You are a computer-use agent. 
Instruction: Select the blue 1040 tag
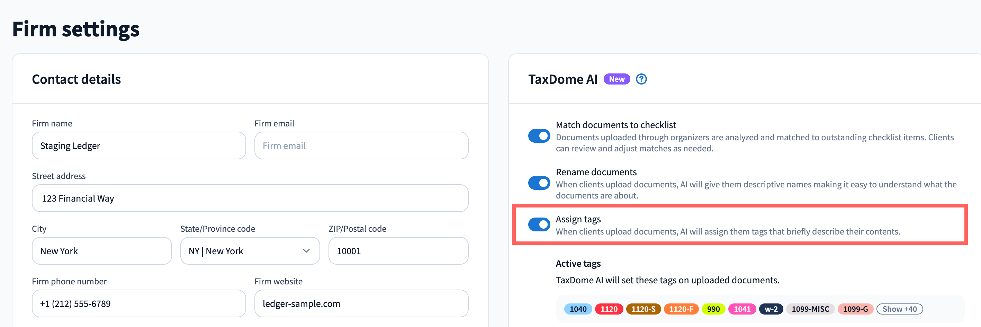click(578, 309)
